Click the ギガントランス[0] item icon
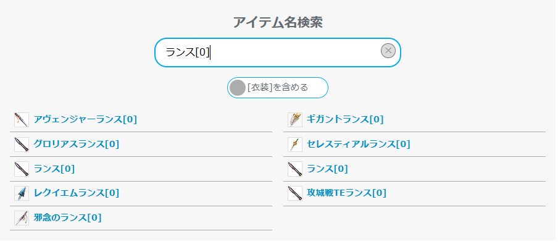The image size is (558, 244). point(295,120)
